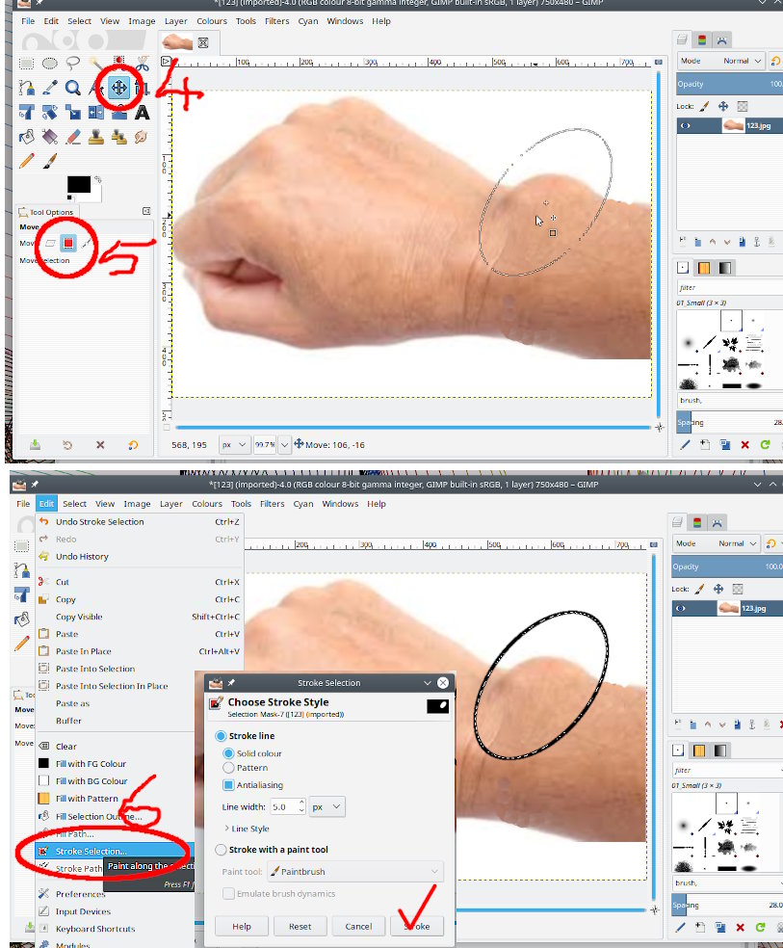Toggle lock pixels brush icon in upper window
Viewport: 783px width, 948px height.
(704, 106)
